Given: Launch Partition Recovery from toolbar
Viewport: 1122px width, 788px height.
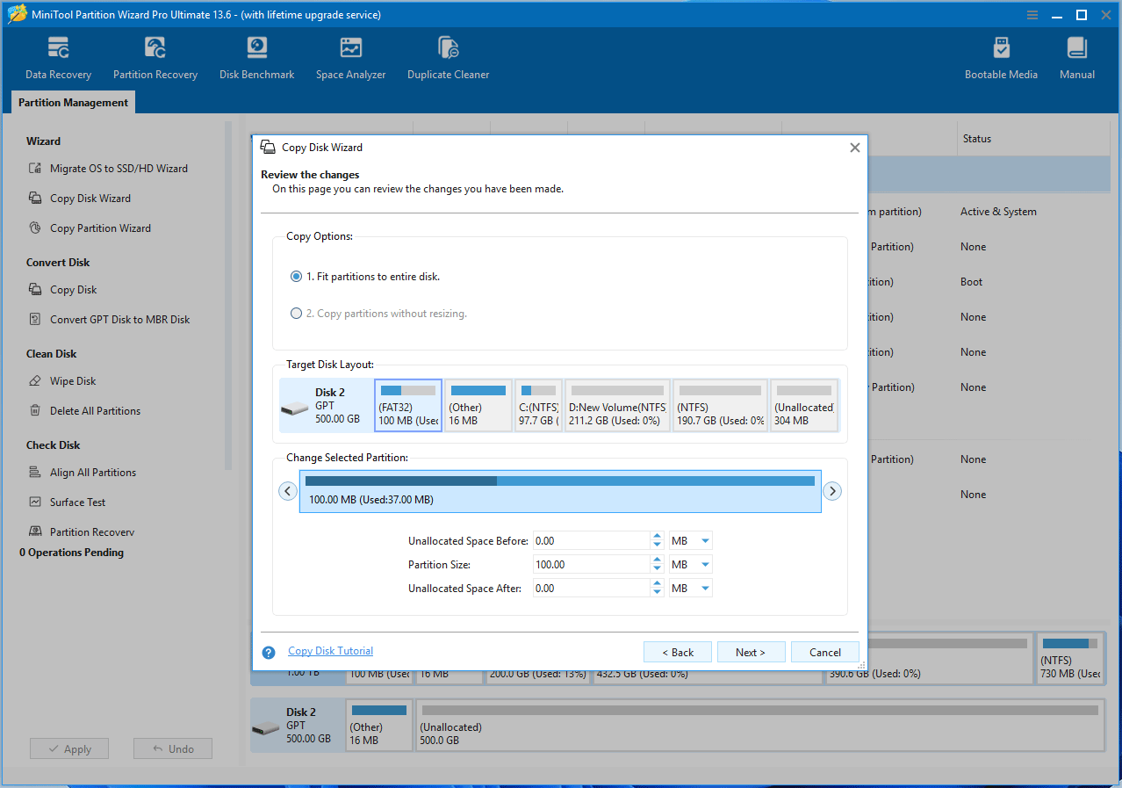Looking at the screenshot, I should click(155, 58).
